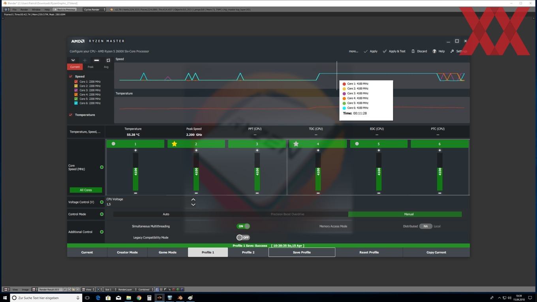Viewport: 537px width, 302px height.
Task: Increase core 6 speed with plus
Action: click(x=439, y=150)
